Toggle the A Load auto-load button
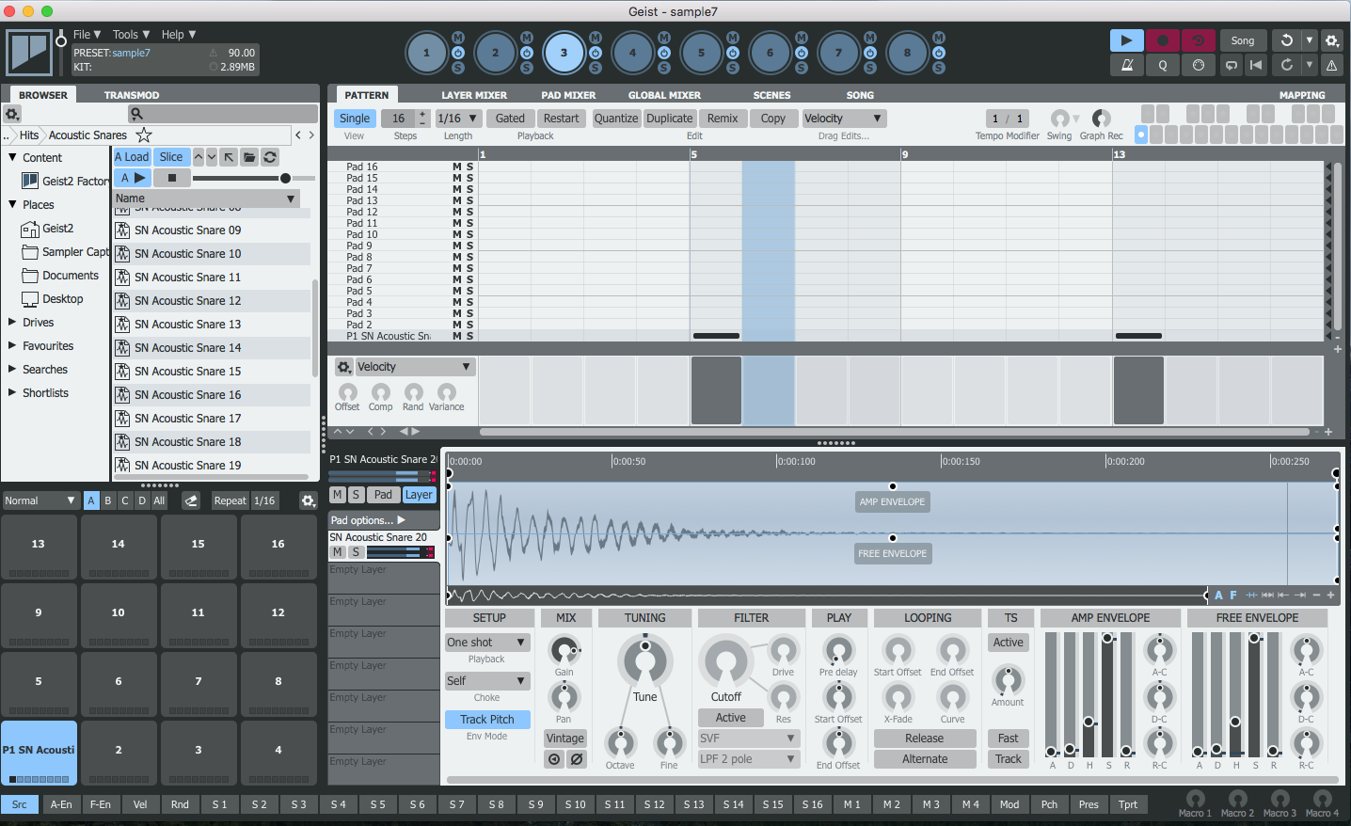Screen dimensions: 1351x826 coord(132,157)
